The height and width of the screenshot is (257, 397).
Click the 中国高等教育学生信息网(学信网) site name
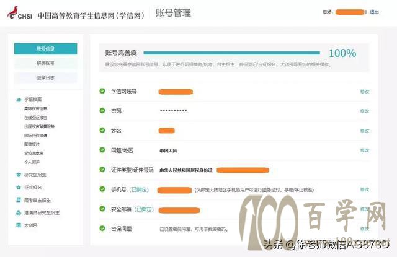pos(91,15)
